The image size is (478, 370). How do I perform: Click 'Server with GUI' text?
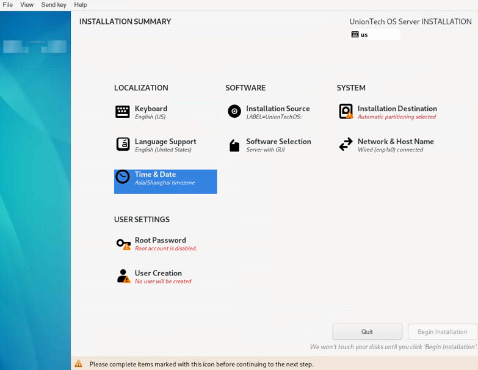click(266, 150)
